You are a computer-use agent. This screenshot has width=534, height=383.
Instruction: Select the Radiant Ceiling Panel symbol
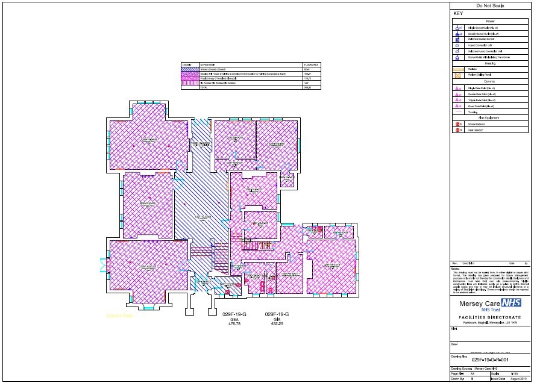[459, 75]
